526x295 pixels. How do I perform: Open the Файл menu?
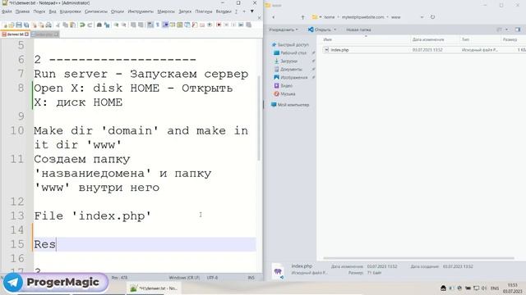point(7,11)
